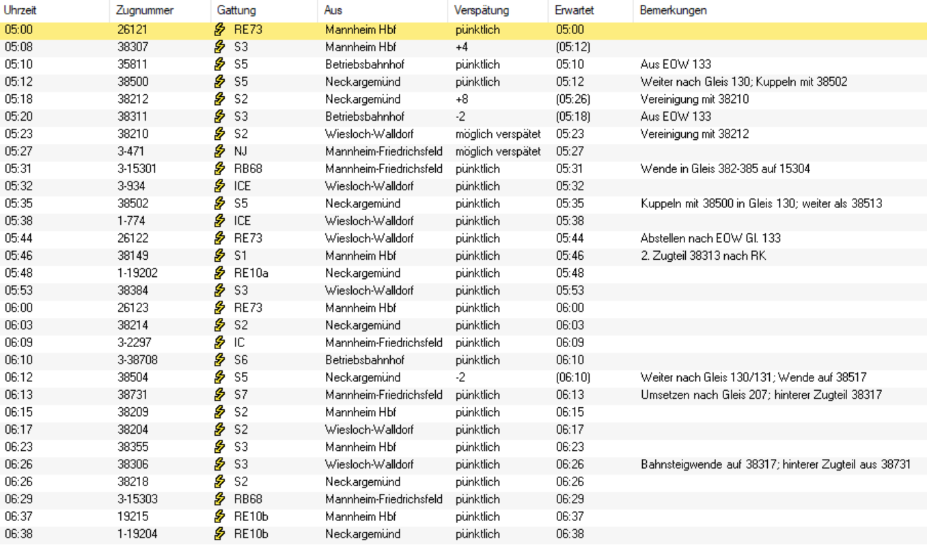The width and height of the screenshot is (927, 549).
Task: Click the electric icon of RB68 train 3-15303
Action: pyautogui.click(x=219, y=499)
